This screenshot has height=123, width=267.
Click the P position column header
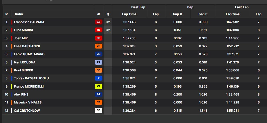pos(6,14)
